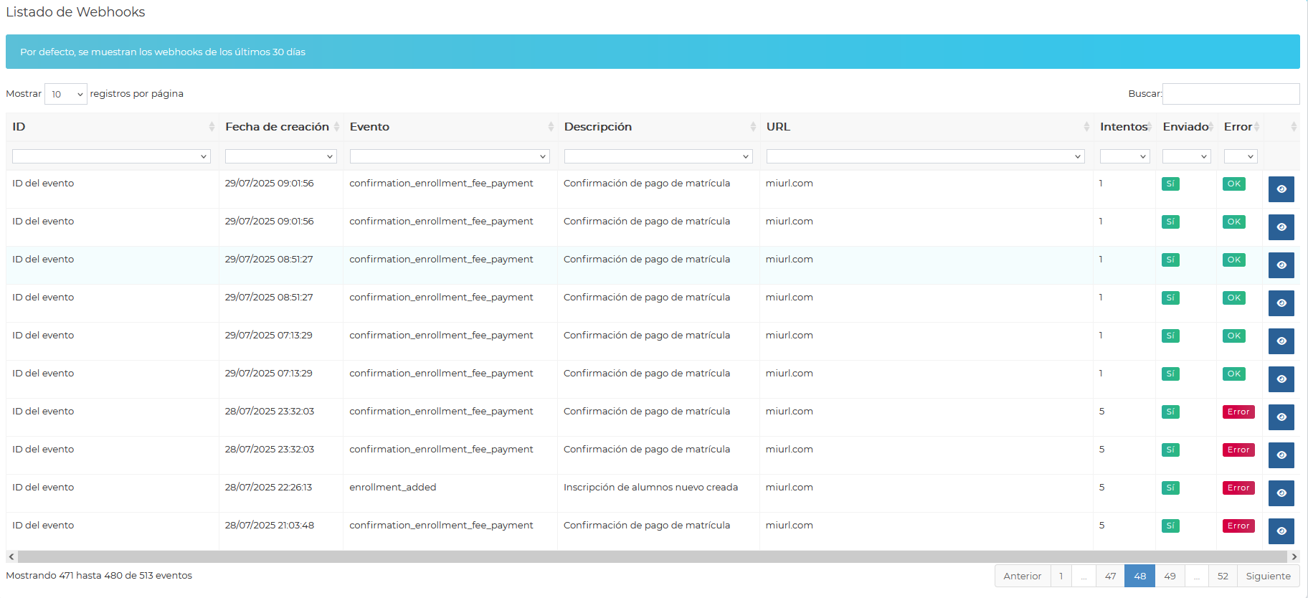Click the right arrow of the horizontal scrollbar

(1294, 556)
